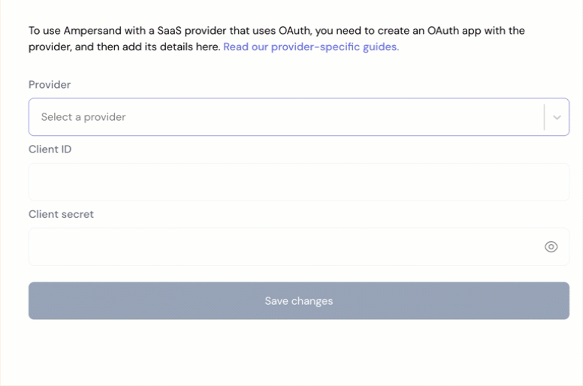Focus the Client ID input field
This screenshot has width=583, height=386.
tap(299, 182)
